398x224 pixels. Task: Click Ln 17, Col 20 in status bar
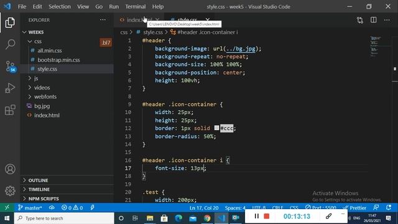[204, 208]
